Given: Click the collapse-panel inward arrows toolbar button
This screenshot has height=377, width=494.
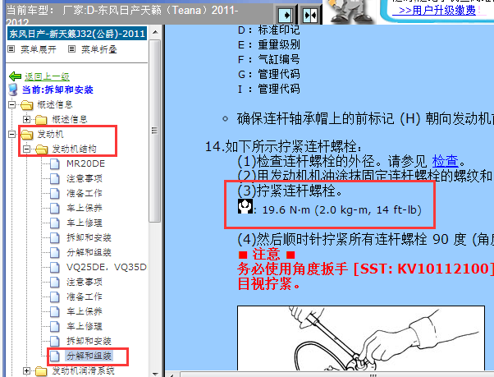Looking at the screenshot, I should 310,15.
